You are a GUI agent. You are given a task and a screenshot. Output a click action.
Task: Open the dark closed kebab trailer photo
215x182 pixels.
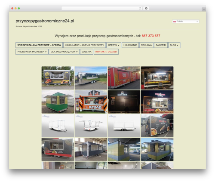pyautogui.click(x=124, y=102)
